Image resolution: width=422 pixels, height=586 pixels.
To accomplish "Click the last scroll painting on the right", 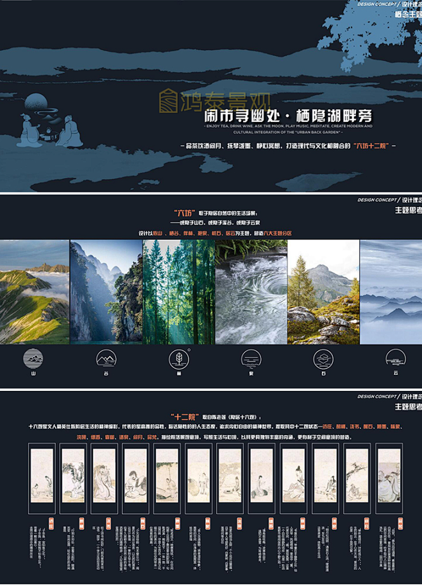I will point(389,476).
